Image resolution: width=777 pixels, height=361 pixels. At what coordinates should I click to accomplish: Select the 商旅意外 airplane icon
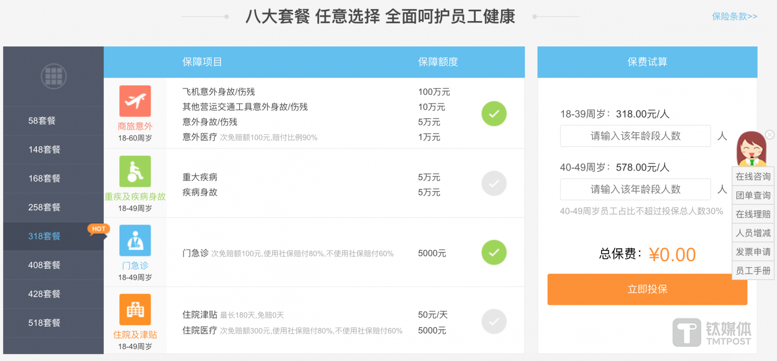134,100
